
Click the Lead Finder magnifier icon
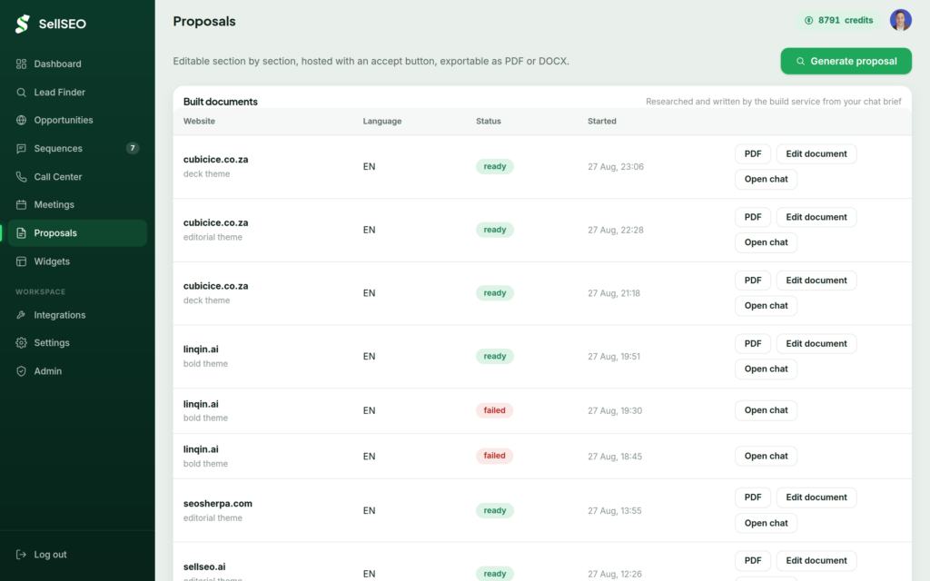point(22,93)
